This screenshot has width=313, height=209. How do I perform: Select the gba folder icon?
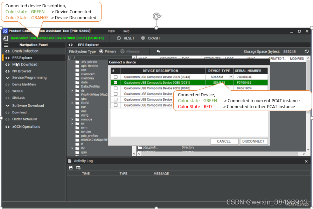pos(77,99)
